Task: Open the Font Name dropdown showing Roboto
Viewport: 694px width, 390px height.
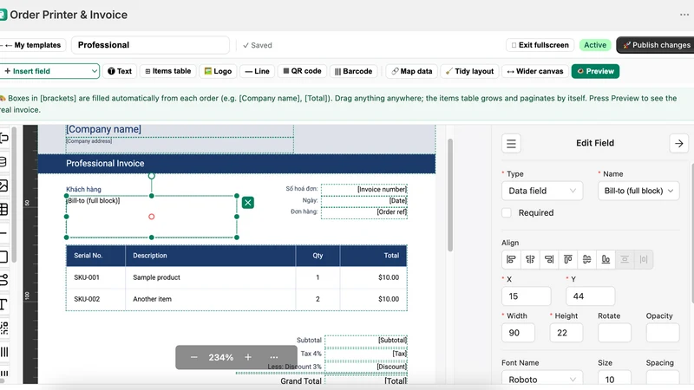Action: [542, 380]
